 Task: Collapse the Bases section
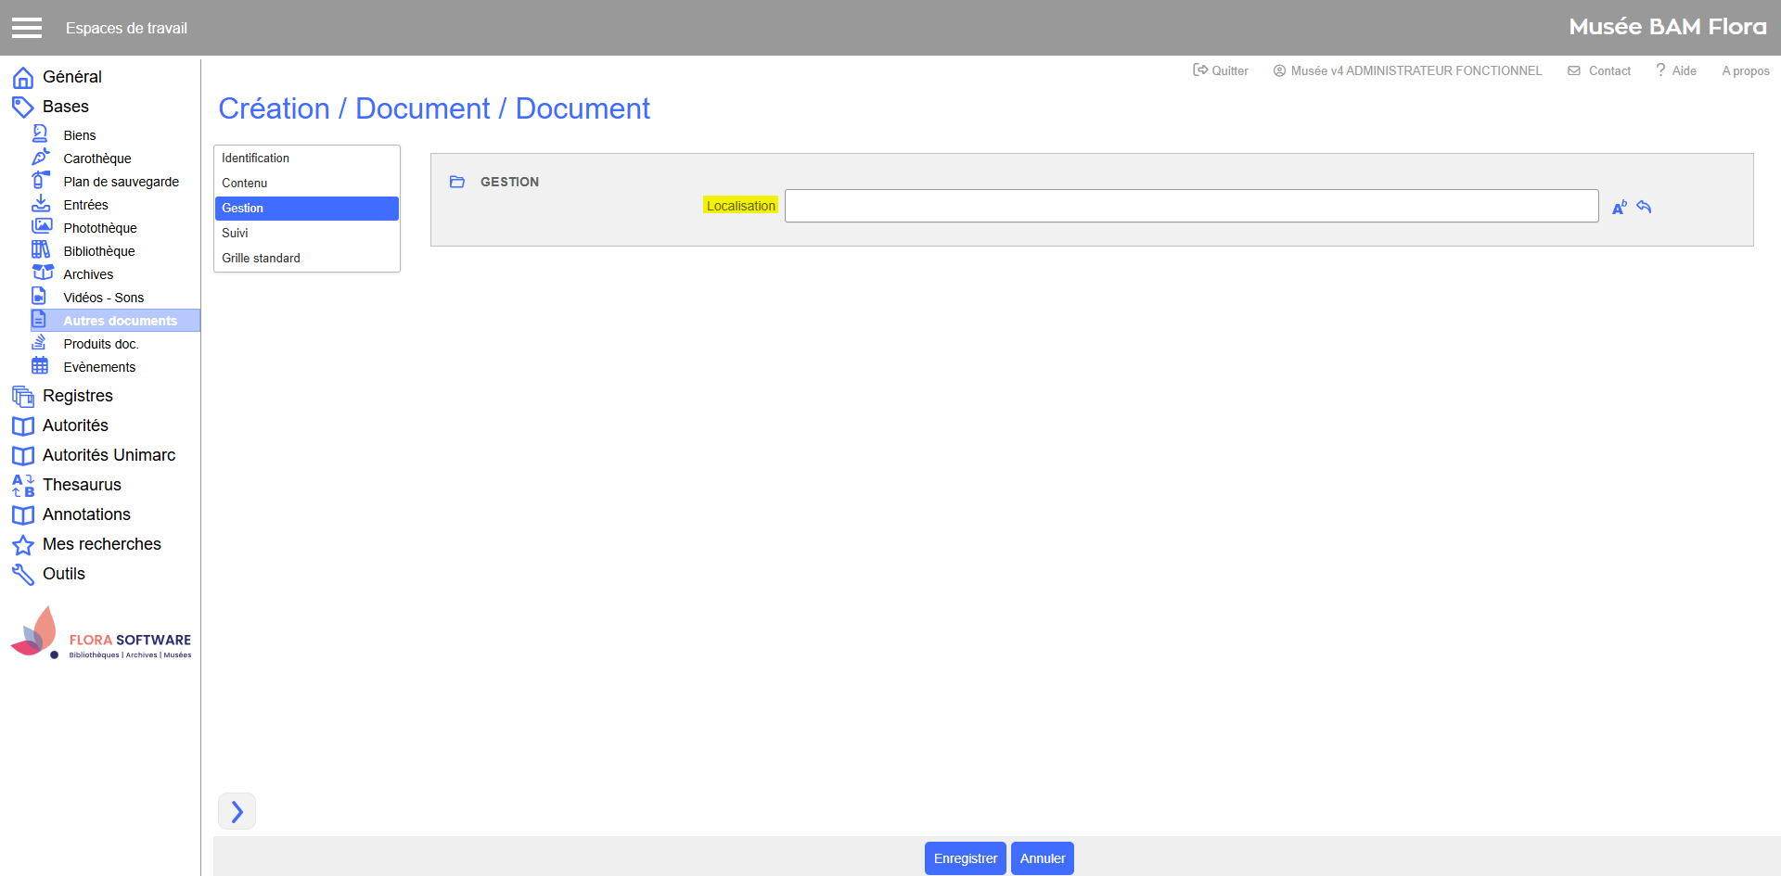65,107
